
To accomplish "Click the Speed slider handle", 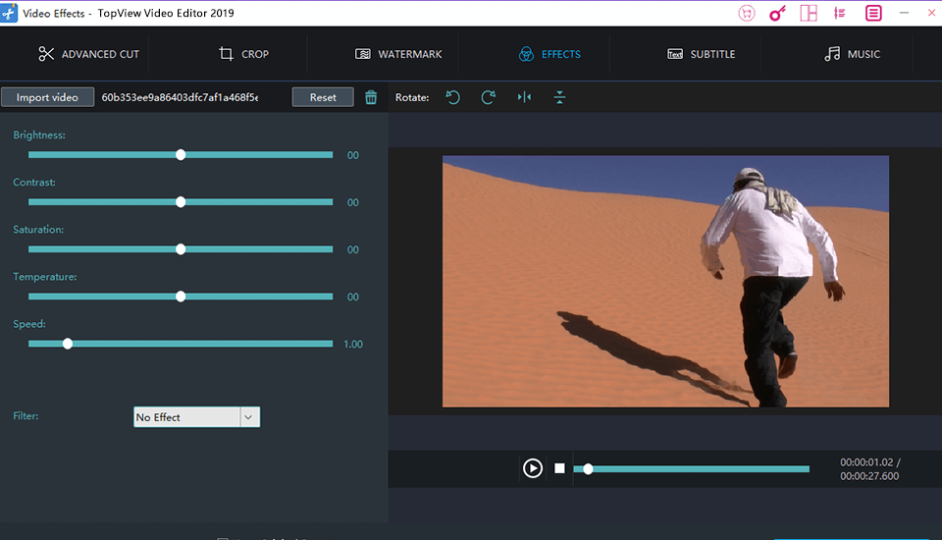I will pyautogui.click(x=68, y=344).
